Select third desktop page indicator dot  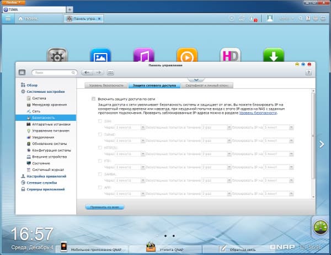(174, 236)
